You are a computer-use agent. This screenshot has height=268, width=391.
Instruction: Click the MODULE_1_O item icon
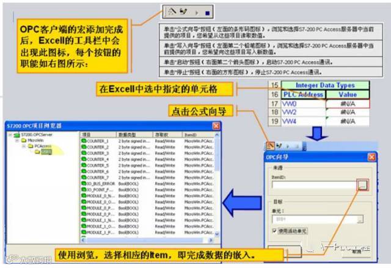84,226
